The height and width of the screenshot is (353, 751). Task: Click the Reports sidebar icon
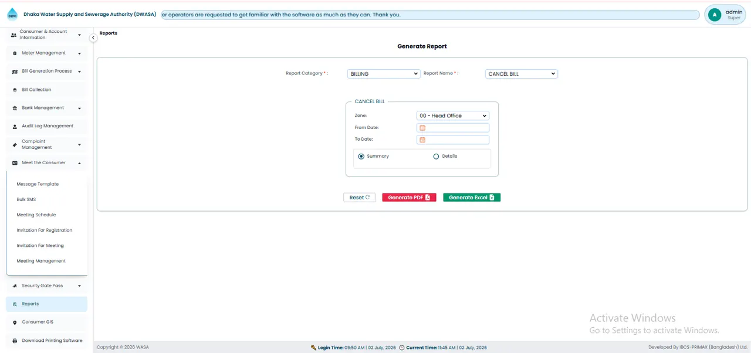coord(15,304)
